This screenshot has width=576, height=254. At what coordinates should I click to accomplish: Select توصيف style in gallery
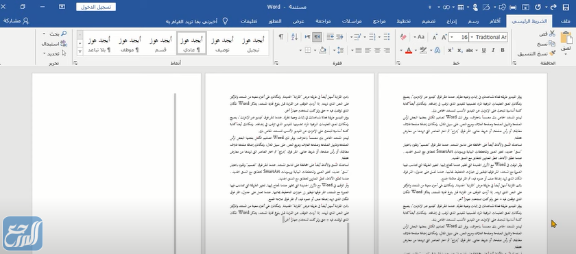pos(222,43)
